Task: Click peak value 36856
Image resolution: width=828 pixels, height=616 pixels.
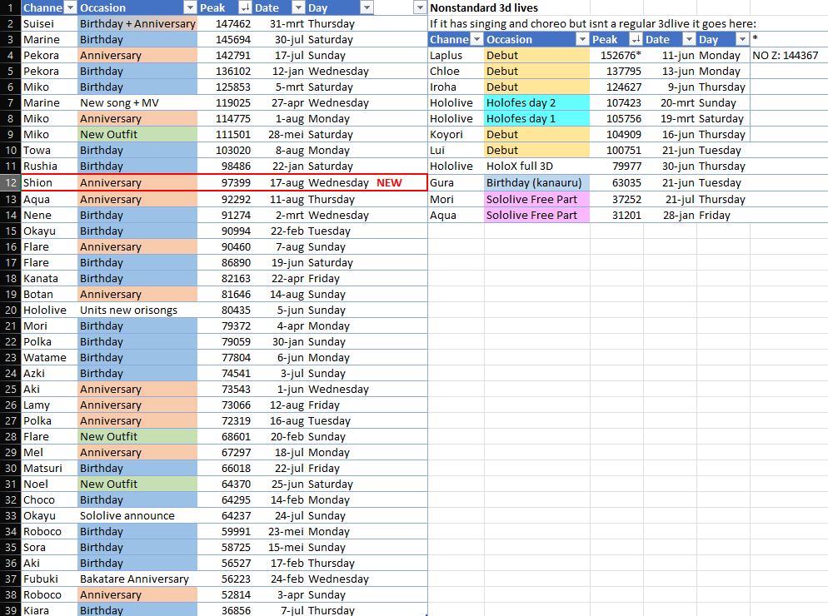Action: pos(236,610)
